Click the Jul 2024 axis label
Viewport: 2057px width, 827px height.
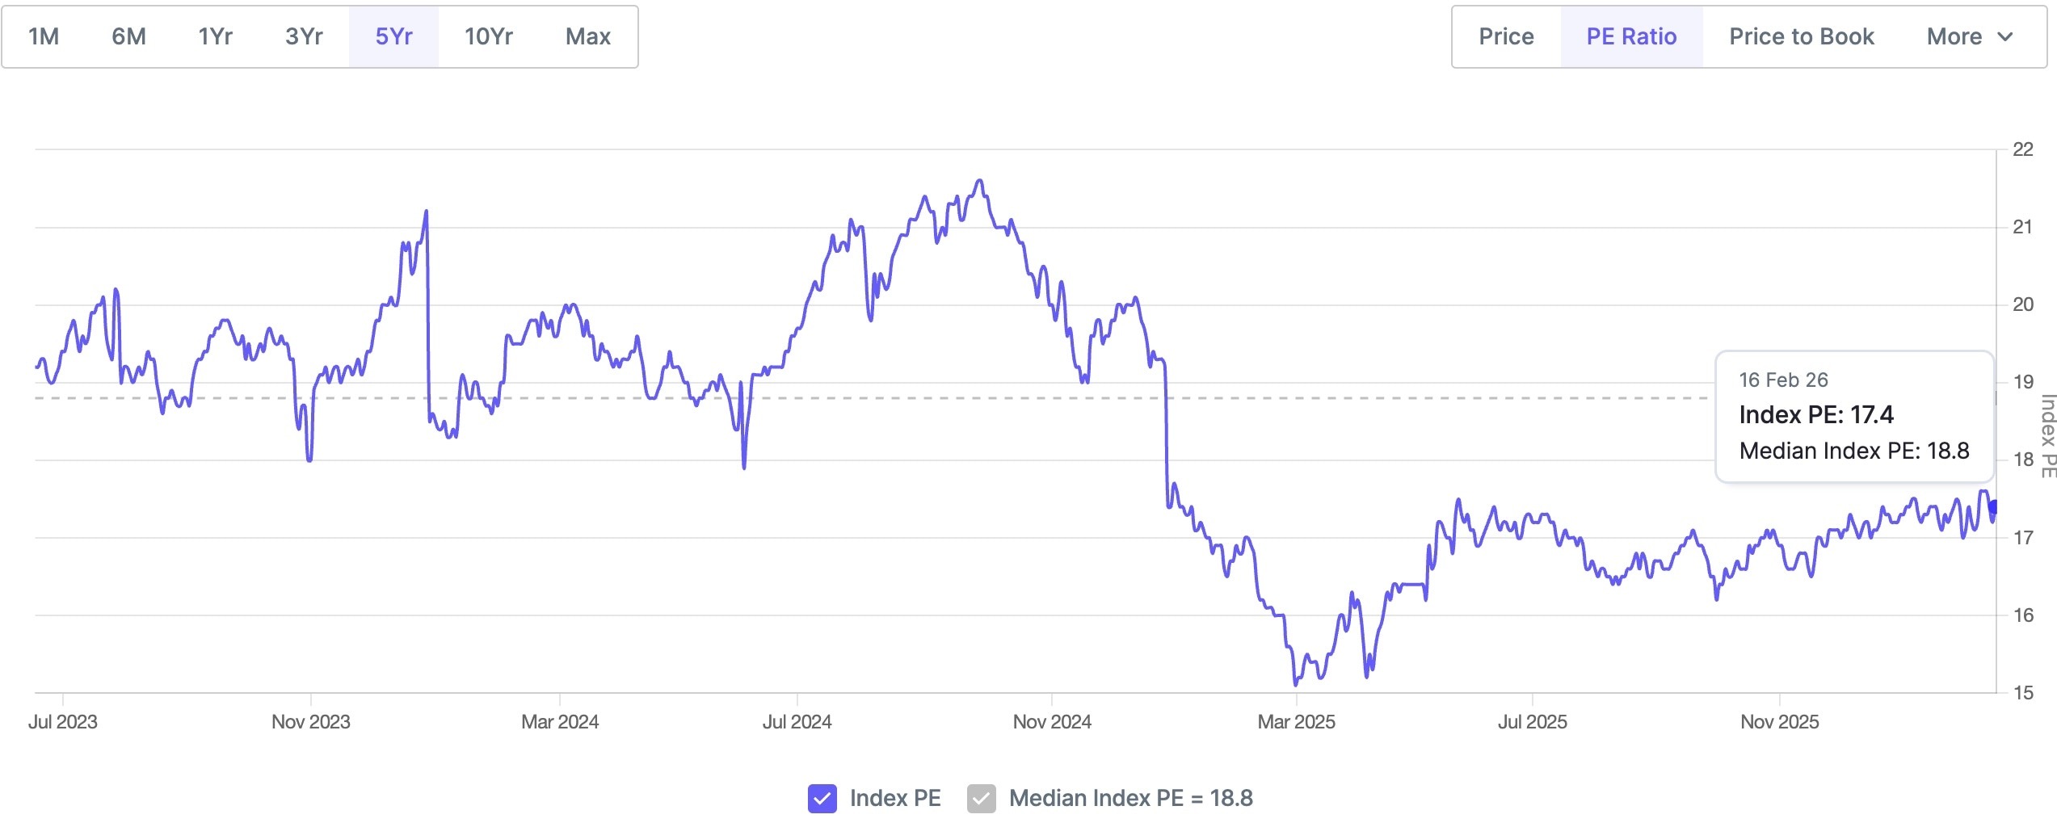[797, 722]
